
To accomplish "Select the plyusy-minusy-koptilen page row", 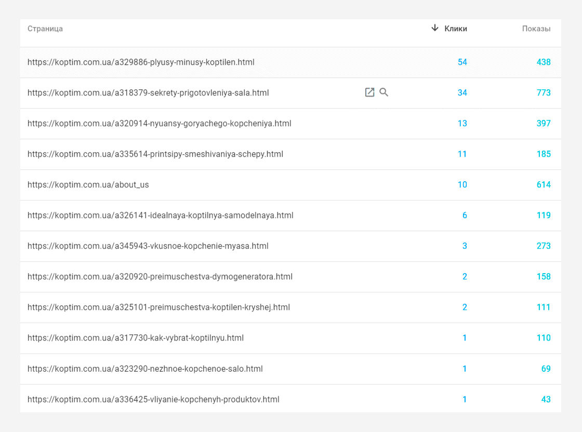I will (290, 62).
